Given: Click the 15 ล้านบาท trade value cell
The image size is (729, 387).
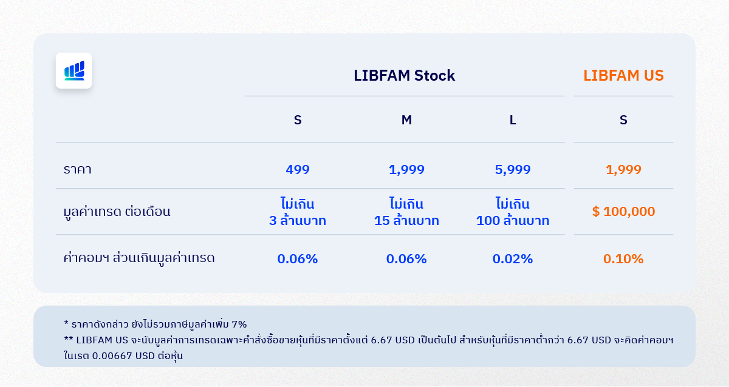Looking at the screenshot, I should pyautogui.click(x=406, y=212).
